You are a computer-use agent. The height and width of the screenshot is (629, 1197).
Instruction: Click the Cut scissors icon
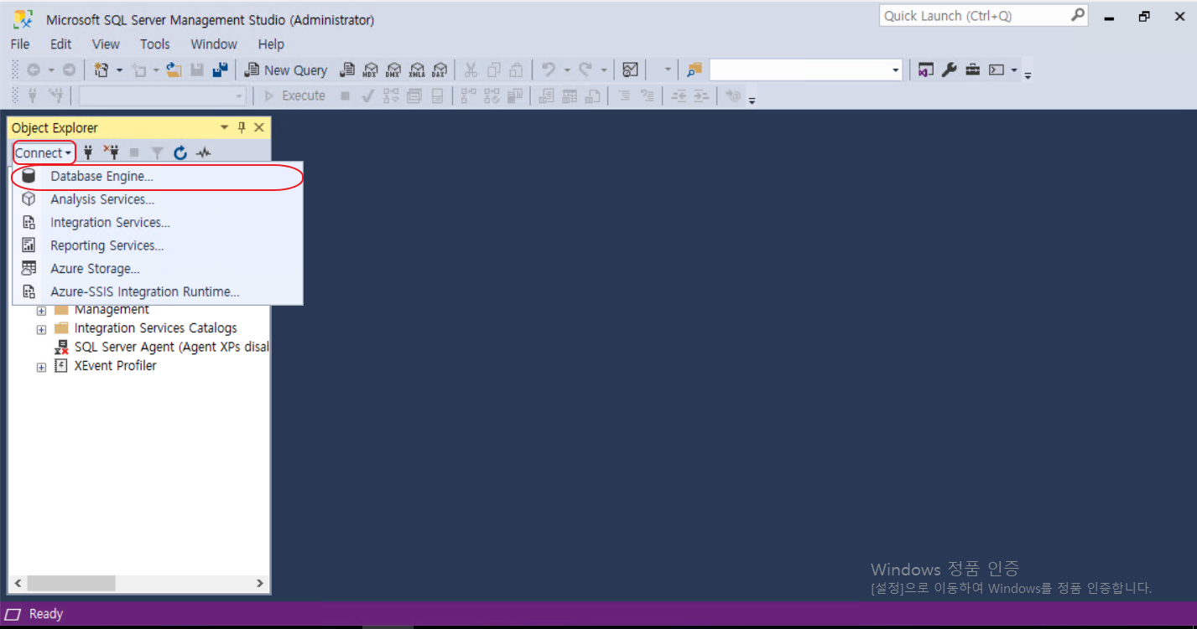coord(471,70)
